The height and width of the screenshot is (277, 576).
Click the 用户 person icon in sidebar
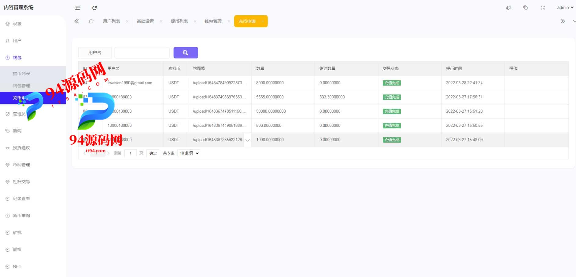(x=8, y=41)
